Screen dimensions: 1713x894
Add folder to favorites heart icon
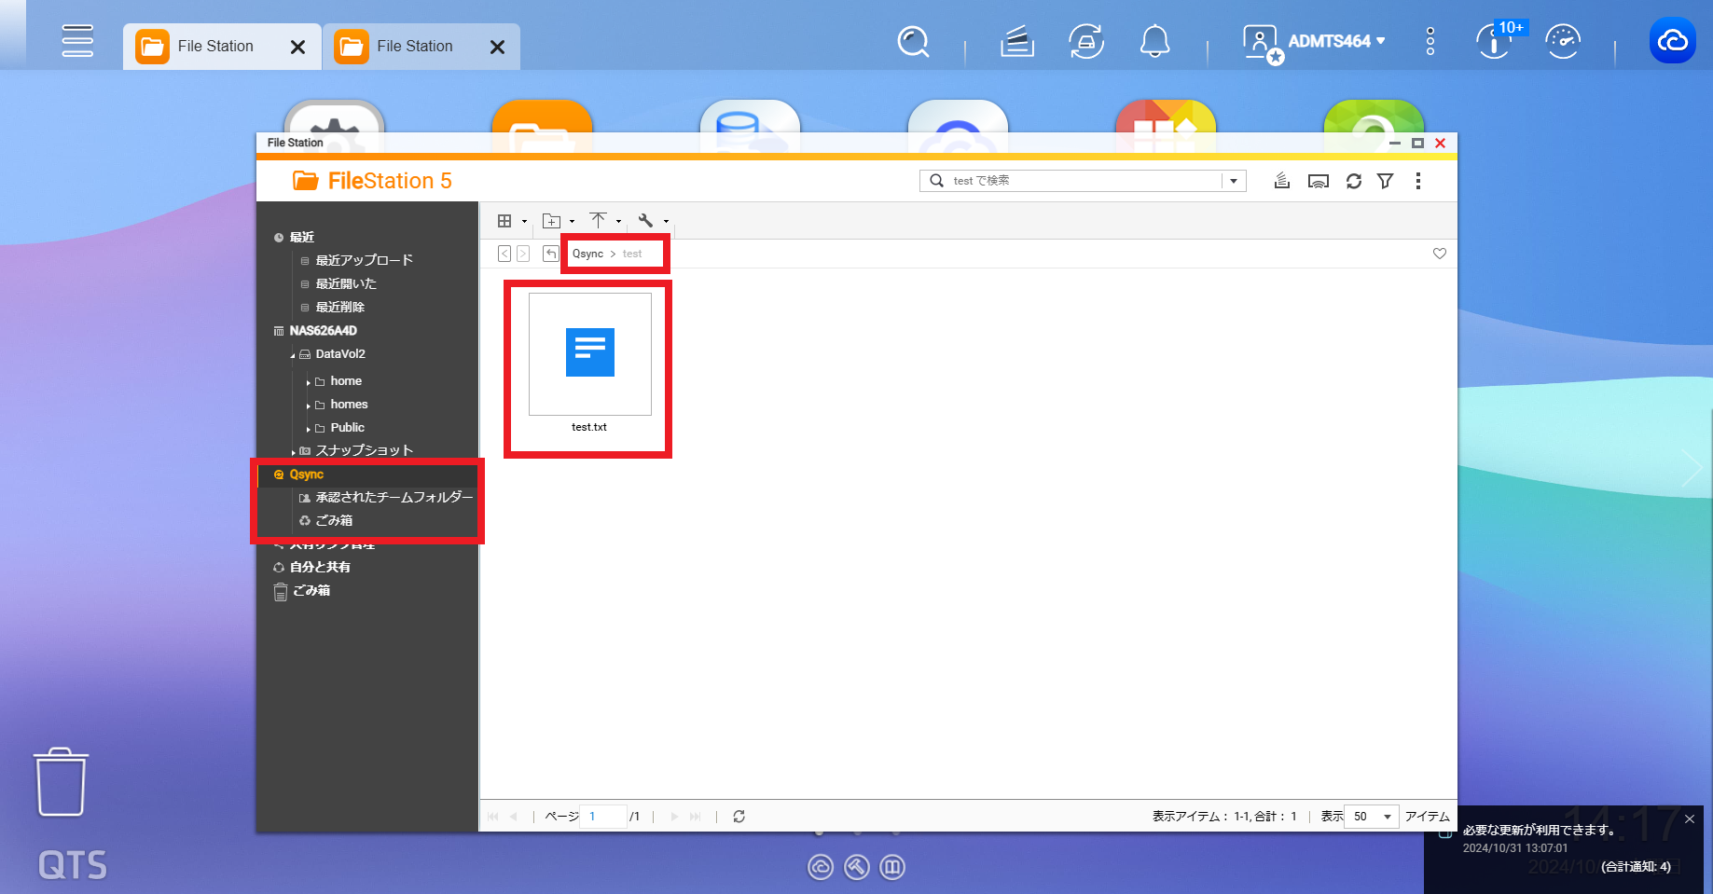click(1440, 254)
